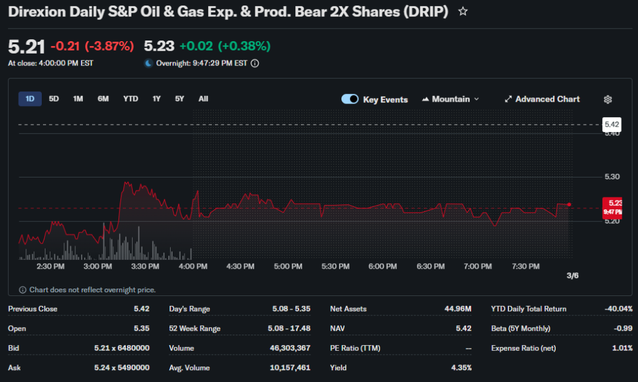Expand the Mountain chart type chevron
638x382 pixels.
(x=477, y=99)
